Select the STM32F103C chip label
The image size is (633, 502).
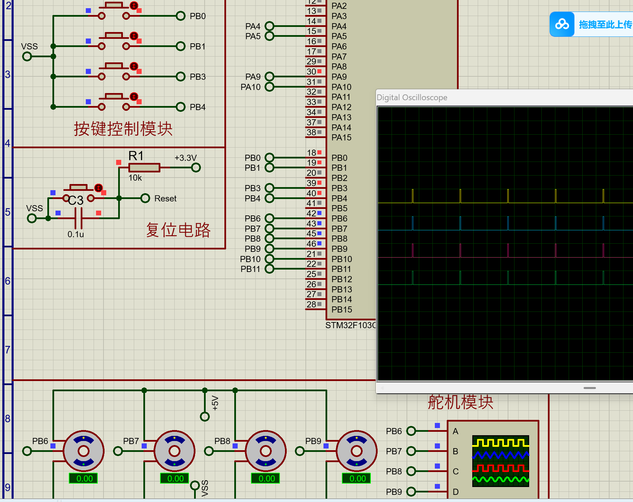[x=350, y=325]
